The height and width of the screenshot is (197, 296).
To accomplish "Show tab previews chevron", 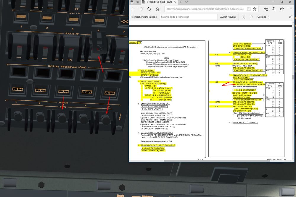I will (x=186, y=2).
